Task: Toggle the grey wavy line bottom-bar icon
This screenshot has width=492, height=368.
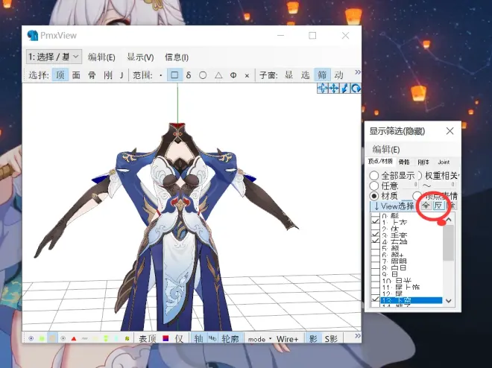Action: 85,338
